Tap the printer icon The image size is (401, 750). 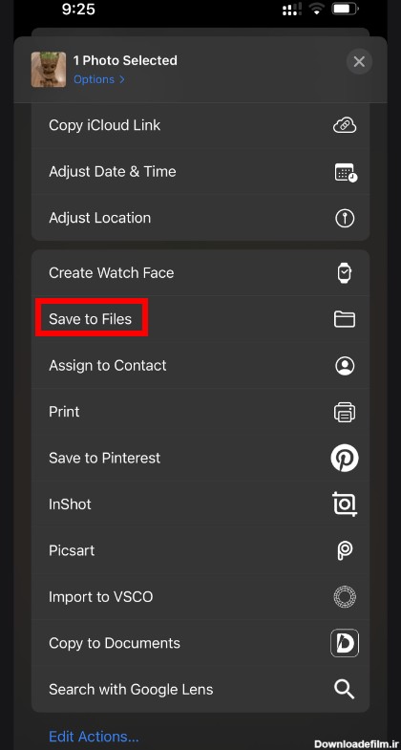pos(345,412)
